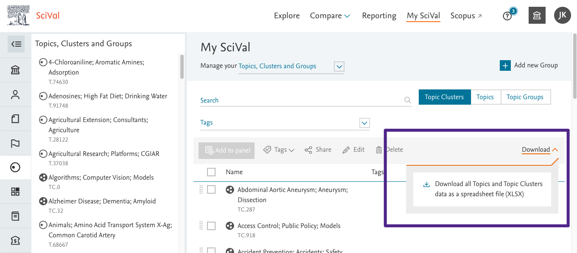This screenshot has width=577, height=253.
Task: Open the Tags filter dropdown arrow
Action: (364, 123)
